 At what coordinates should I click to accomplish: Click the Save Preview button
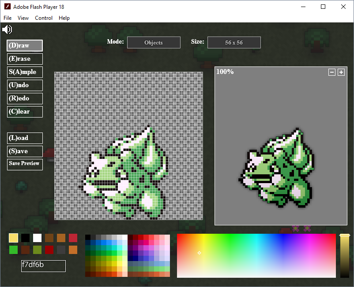tap(25, 165)
